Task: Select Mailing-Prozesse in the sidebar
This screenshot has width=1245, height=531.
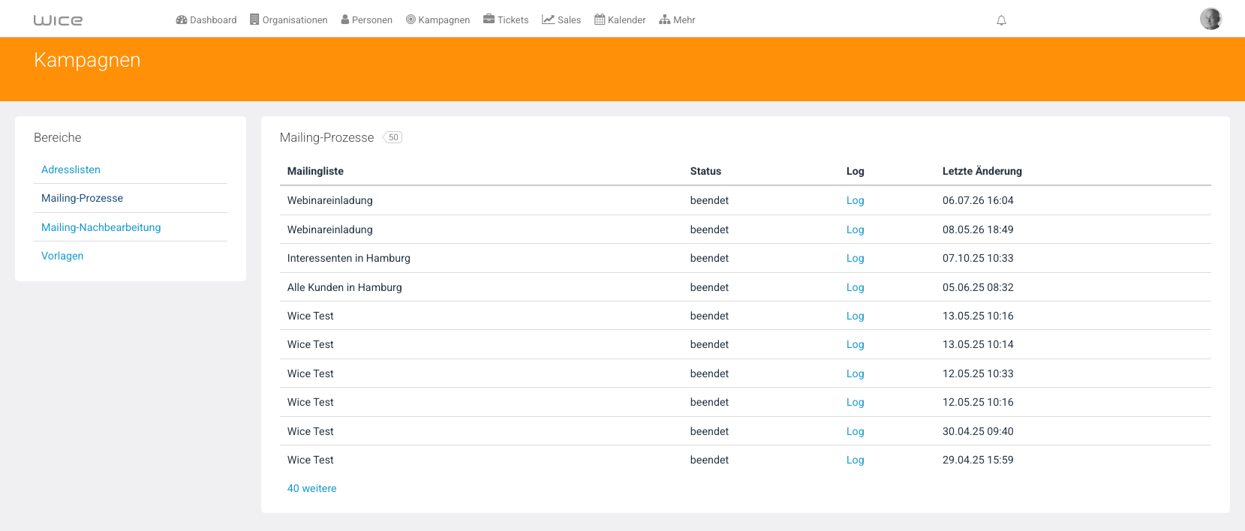Action: 82,198
